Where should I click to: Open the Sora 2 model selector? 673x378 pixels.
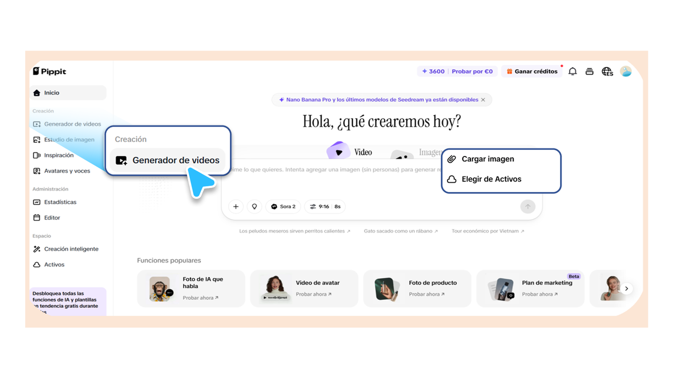coord(283,206)
